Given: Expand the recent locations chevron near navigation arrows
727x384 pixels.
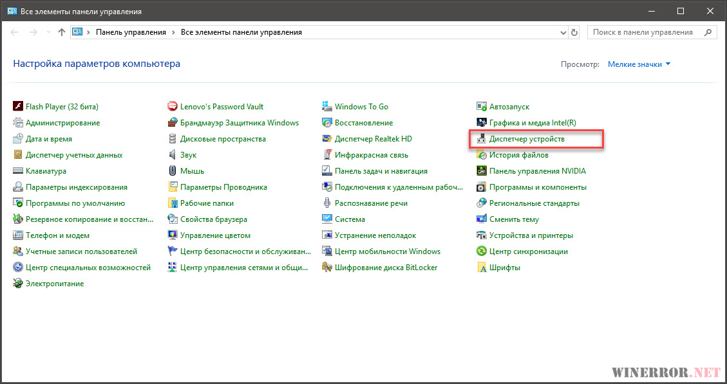Looking at the screenshot, I should coord(48,32).
